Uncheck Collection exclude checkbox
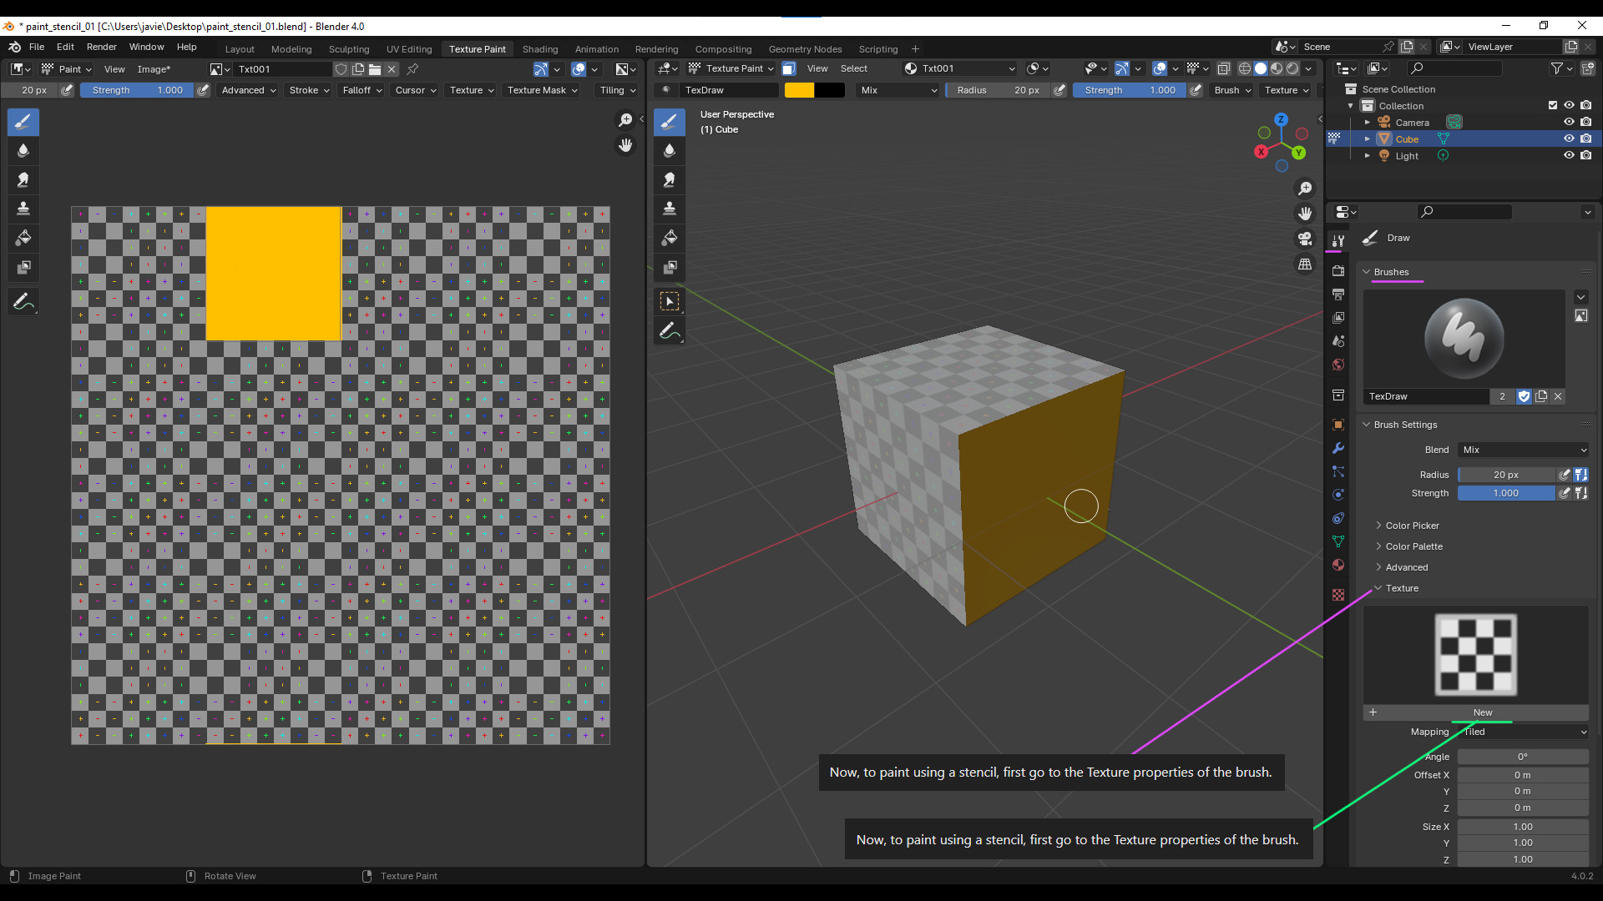The image size is (1603, 901). [x=1552, y=105]
